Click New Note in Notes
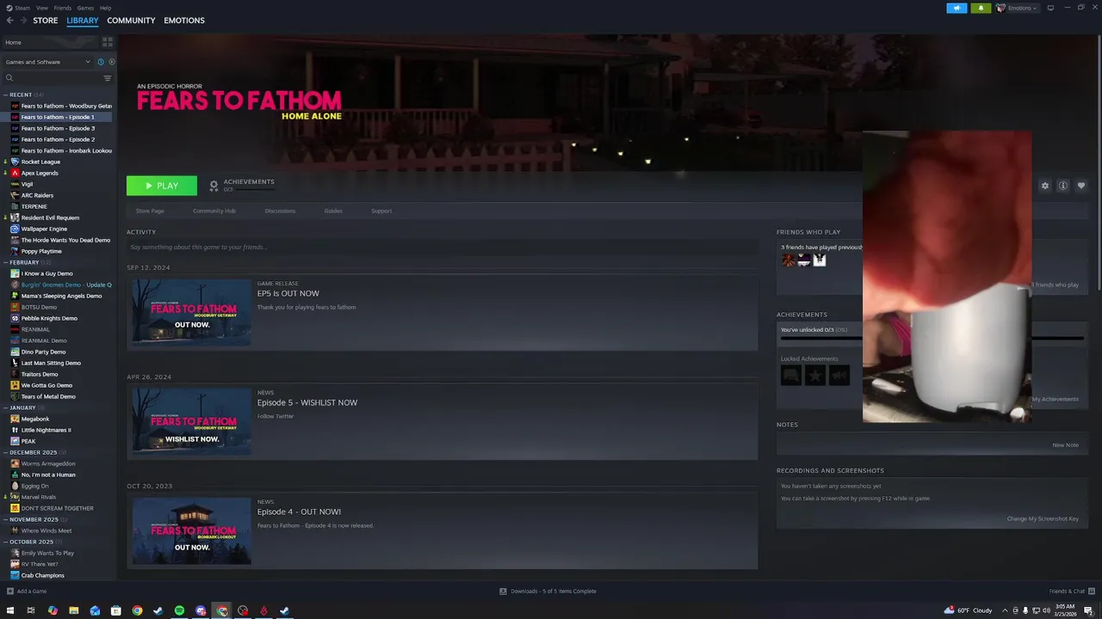 coord(1065,445)
